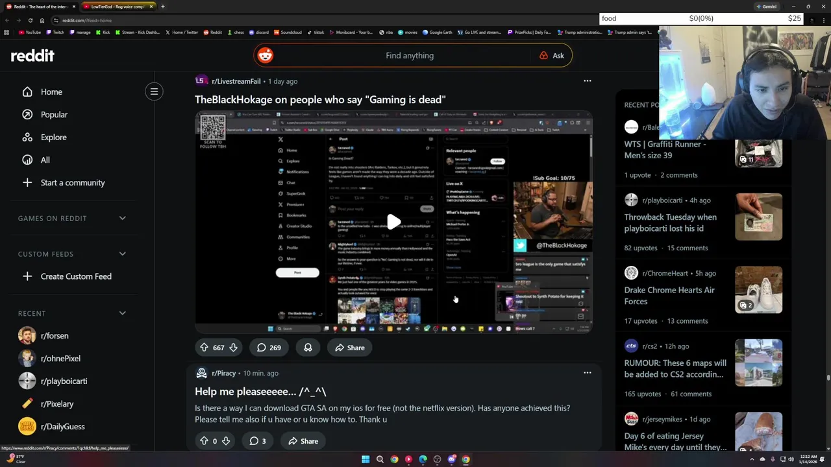Open Gemini in browser title bar
Image resolution: width=831 pixels, height=467 pixels.
[766, 6]
